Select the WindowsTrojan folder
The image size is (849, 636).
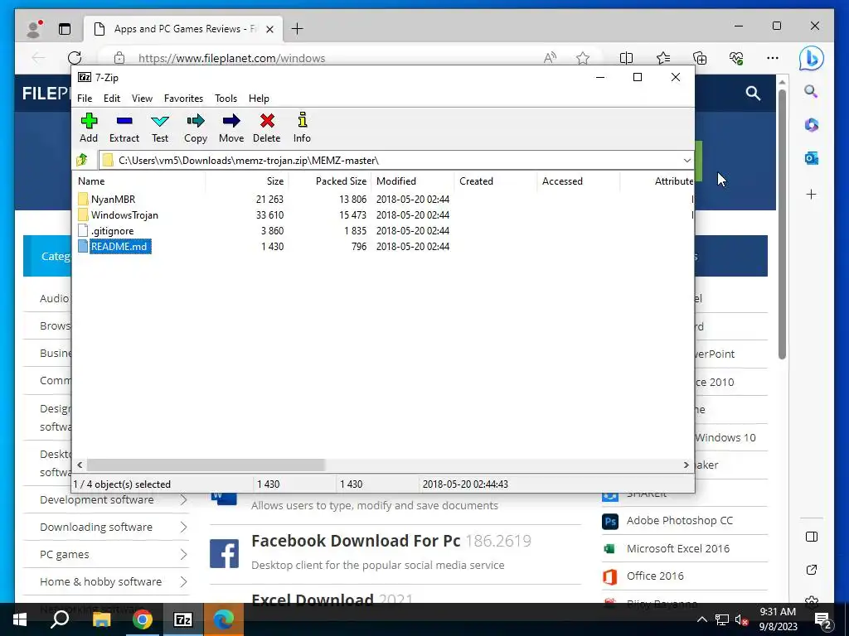pos(124,214)
